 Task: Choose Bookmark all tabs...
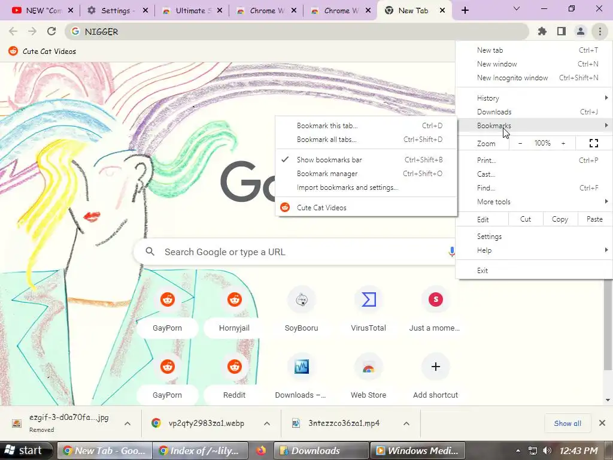[366, 139]
